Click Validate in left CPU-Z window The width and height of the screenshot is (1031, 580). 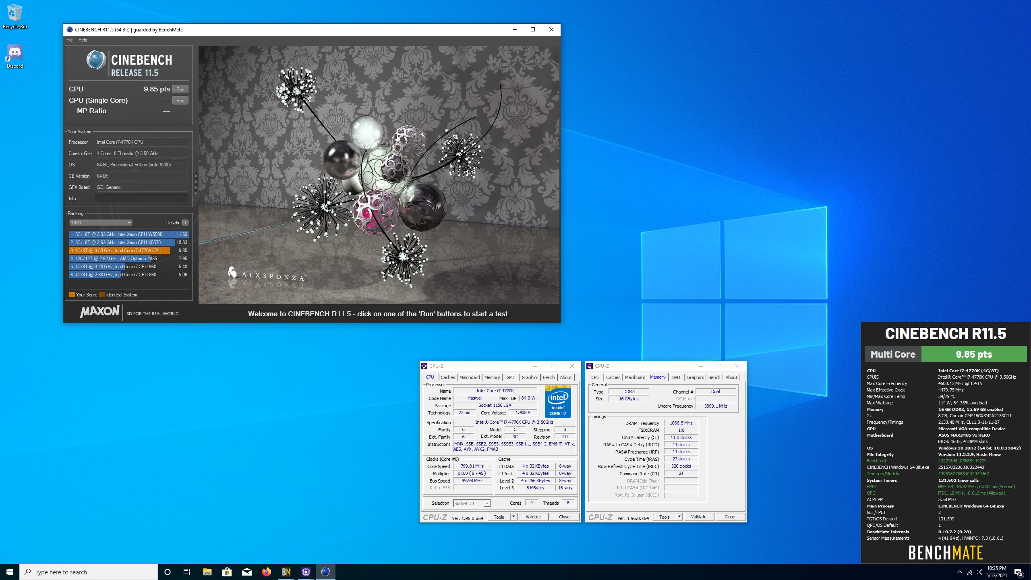(533, 517)
